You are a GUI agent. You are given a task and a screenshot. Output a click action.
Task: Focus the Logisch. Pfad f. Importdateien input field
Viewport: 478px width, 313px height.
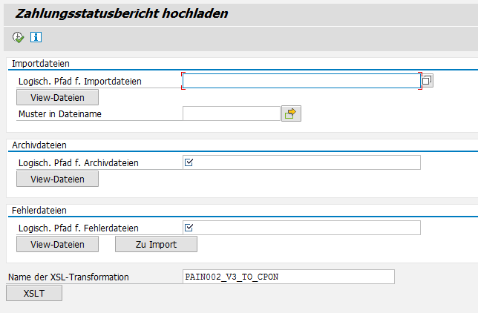tap(301, 81)
